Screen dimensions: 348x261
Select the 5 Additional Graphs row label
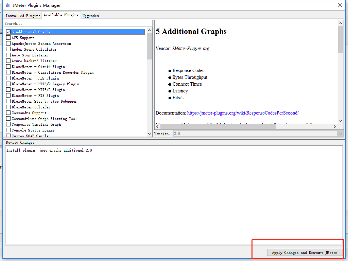31,32
